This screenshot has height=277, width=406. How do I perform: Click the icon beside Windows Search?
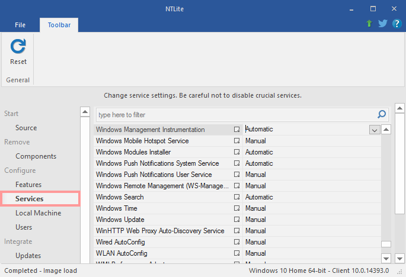coord(236,197)
